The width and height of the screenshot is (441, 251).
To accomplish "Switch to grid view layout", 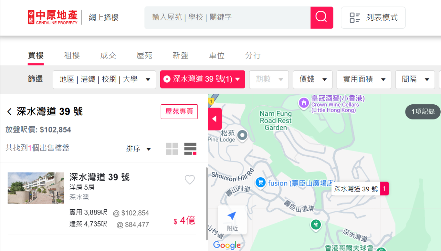I will pyautogui.click(x=172, y=149).
